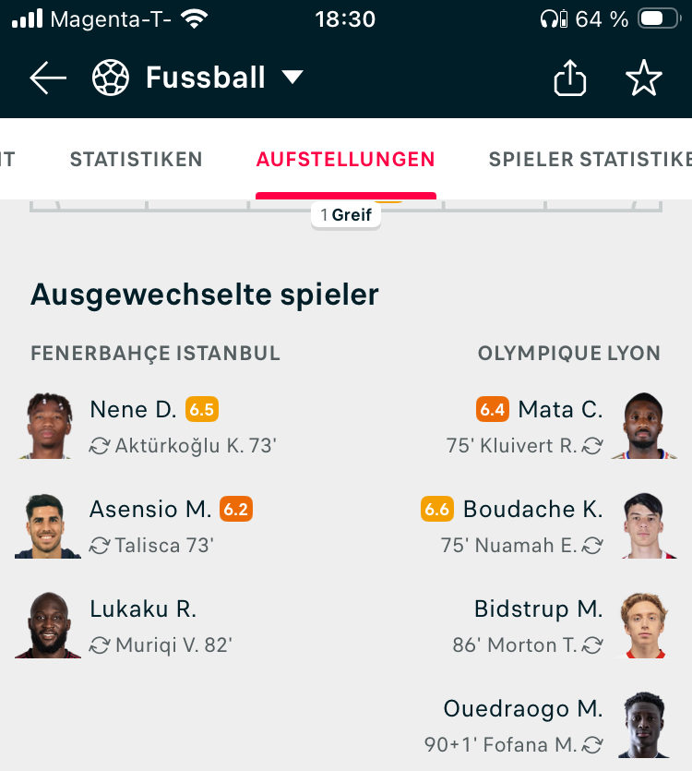
Task: Tap the substitution icon beside Aktürkoğlu K.
Action: 100,446
